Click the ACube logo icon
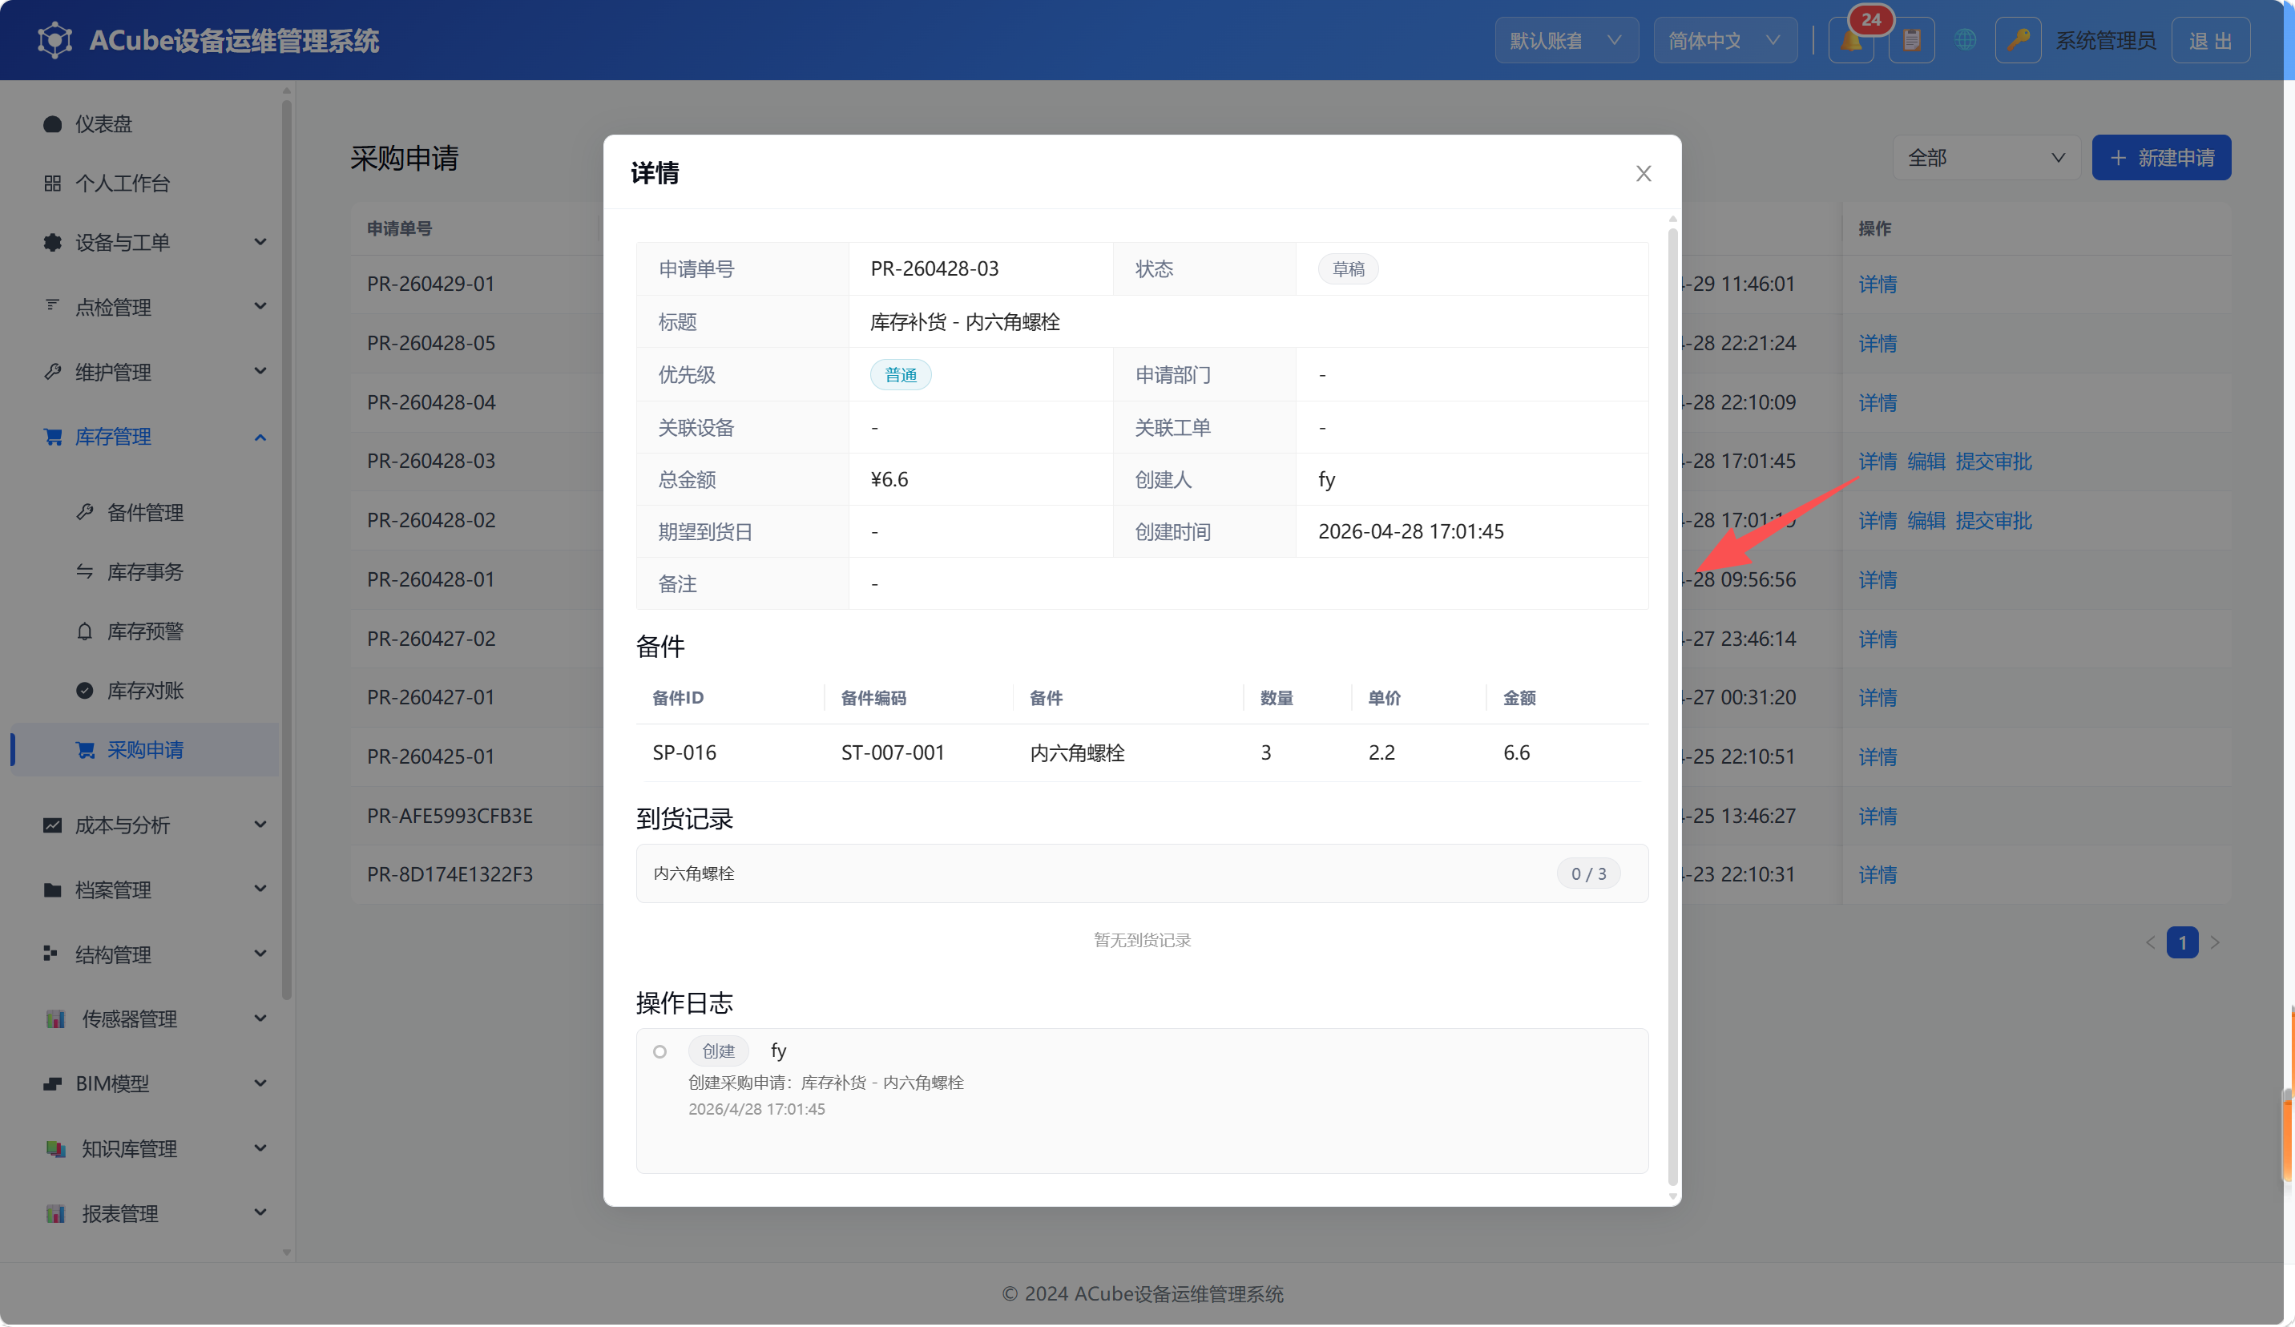2295x1327 pixels. 54,40
